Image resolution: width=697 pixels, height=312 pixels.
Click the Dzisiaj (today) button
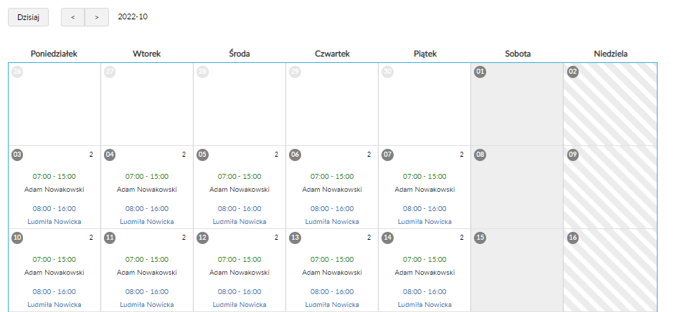click(28, 17)
